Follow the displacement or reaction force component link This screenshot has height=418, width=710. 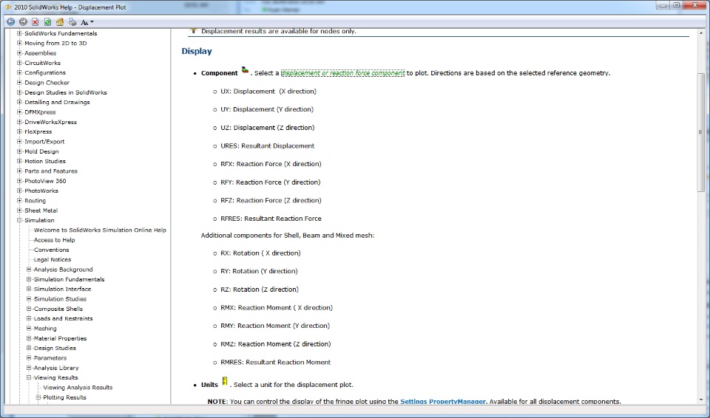pos(342,73)
